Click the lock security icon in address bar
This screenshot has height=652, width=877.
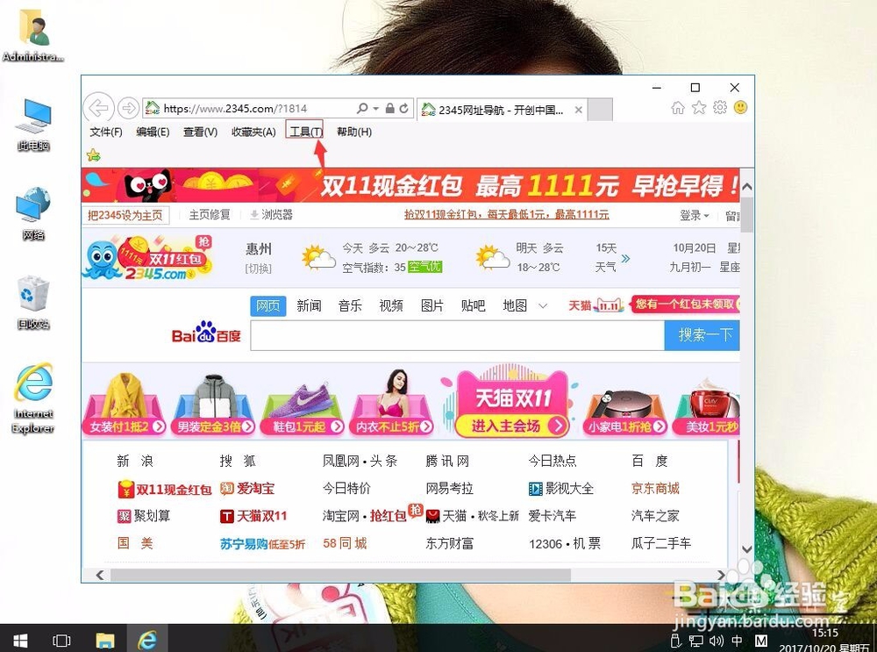click(390, 108)
